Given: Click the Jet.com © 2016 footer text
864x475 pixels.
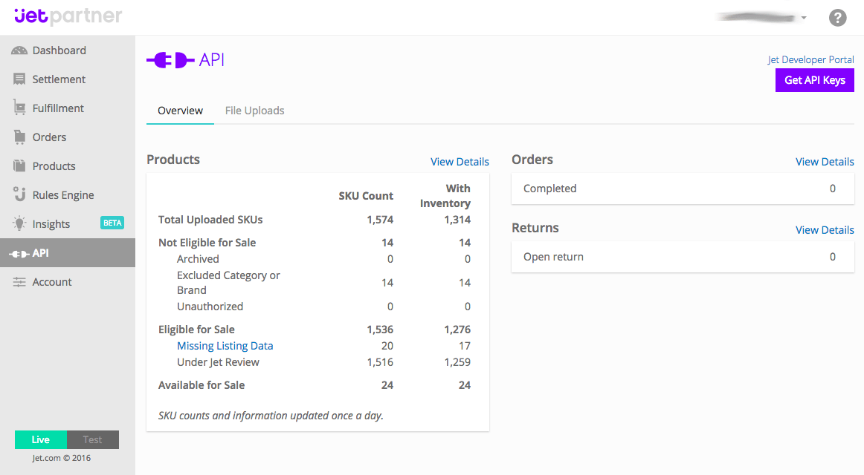Looking at the screenshot, I should pyautogui.click(x=61, y=458).
